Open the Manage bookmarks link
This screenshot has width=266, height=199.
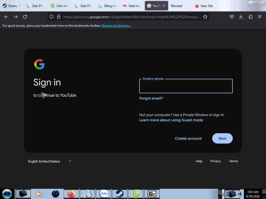coord(116,26)
